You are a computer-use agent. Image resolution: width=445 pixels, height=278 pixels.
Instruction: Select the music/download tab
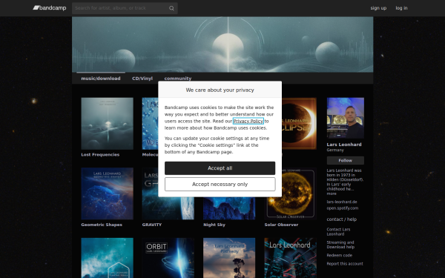(101, 79)
